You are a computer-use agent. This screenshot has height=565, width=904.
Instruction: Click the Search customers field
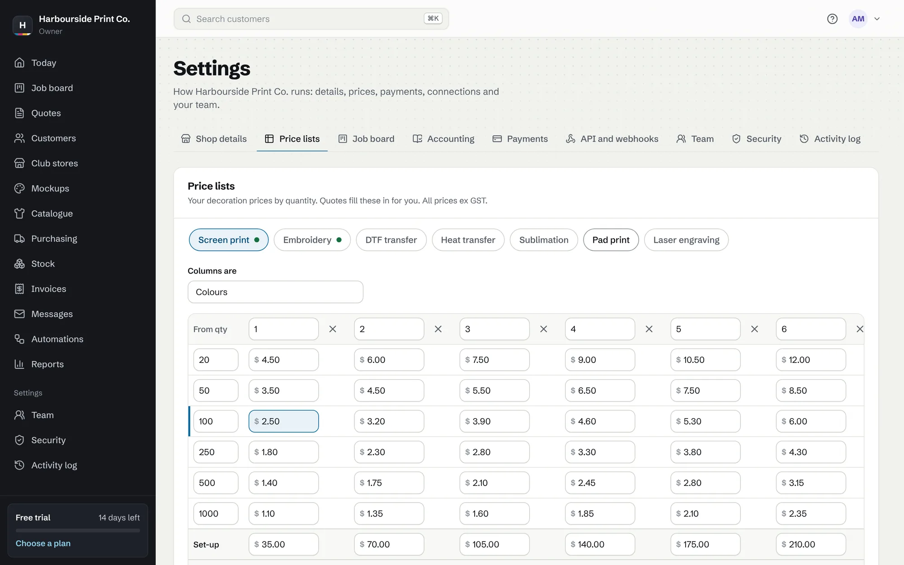pyautogui.click(x=311, y=19)
